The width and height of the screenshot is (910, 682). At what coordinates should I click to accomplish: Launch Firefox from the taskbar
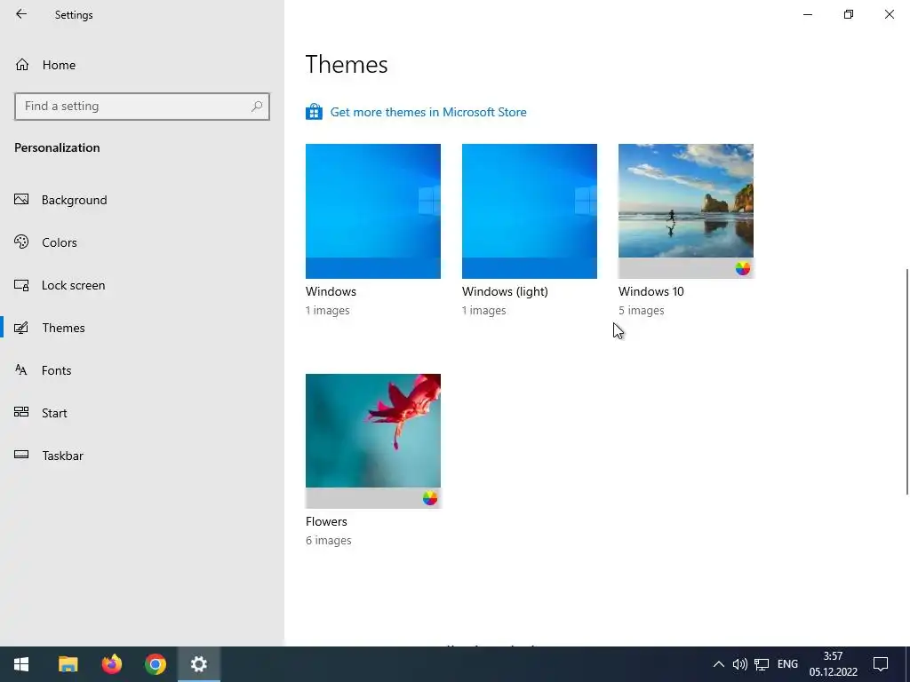click(x=111, y=664)
